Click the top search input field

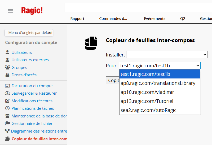tap(138, 7)
